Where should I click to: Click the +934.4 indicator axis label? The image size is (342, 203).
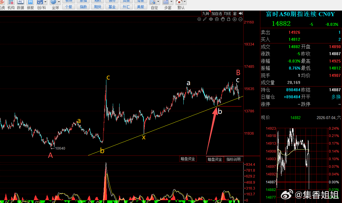point(249,165)
